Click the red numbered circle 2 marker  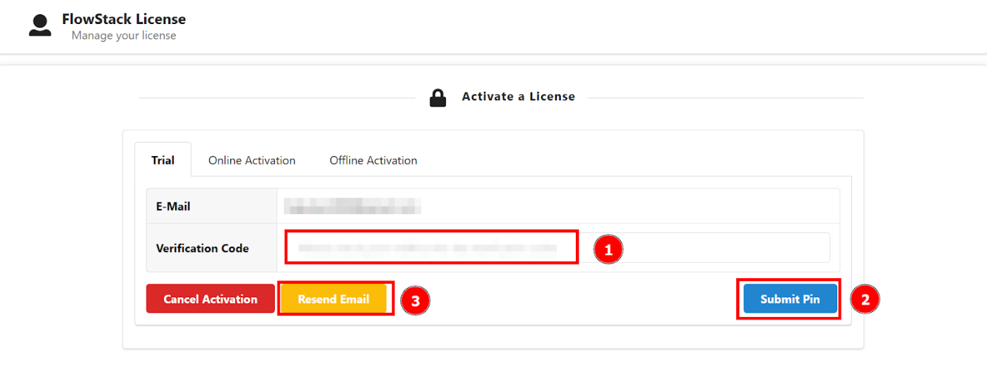pyautogui.click(x=865, y=299)
